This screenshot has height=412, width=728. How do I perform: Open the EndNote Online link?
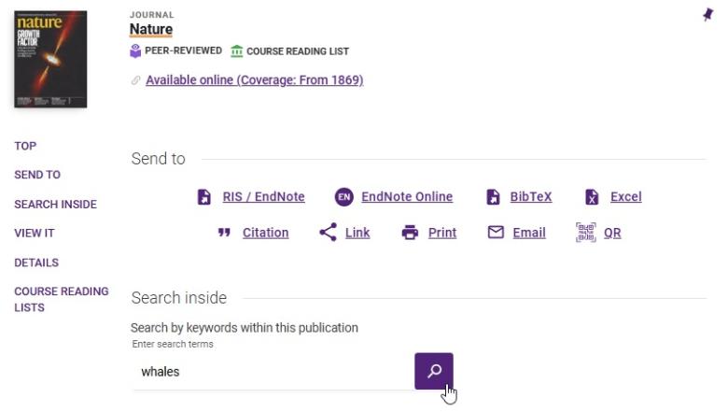coord(407,197)
